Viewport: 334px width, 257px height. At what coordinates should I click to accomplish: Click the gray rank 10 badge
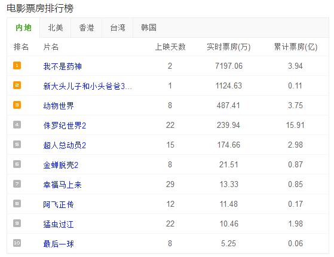click(17, 243)
